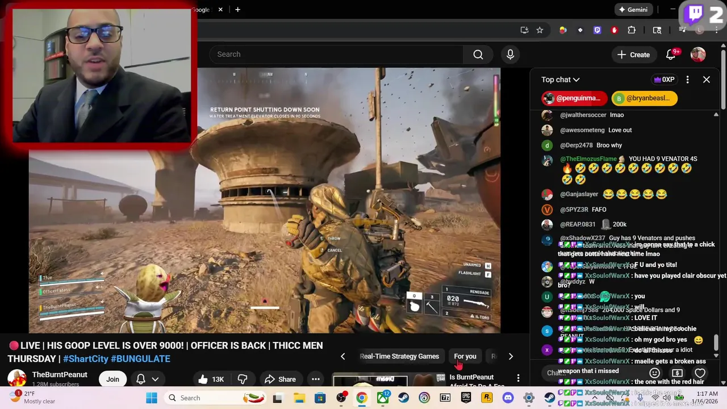
Task: Open the YouTube notifications bell
Action: click(671, 55)
